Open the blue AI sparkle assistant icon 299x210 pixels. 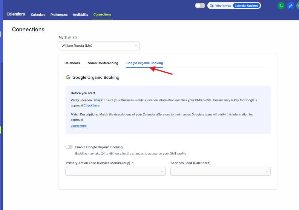[290, 6]
